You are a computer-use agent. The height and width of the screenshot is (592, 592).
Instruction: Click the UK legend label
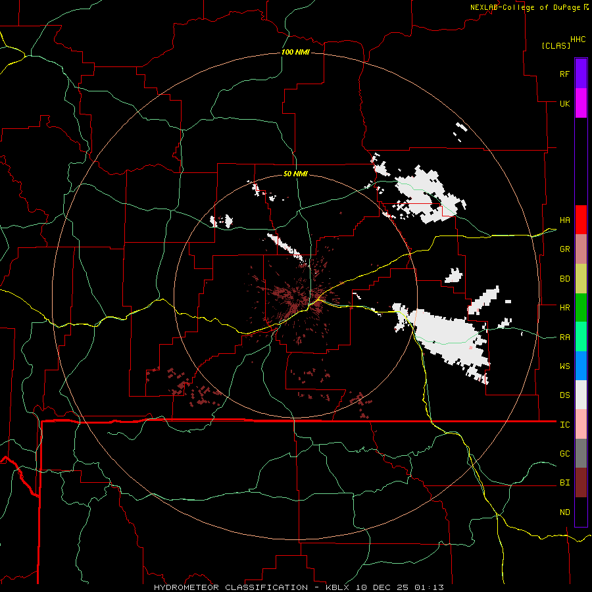click(x=564, y=103)
